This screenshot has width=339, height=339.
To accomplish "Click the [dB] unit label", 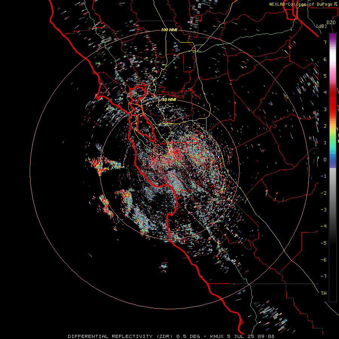I will (x=322, y=26).
